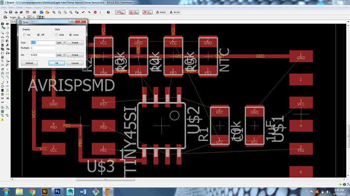Select the Circle drawing tool

2,87
